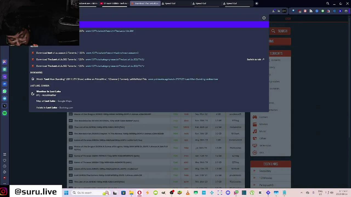
Task: Open sidebar workspaces grid icon
Action: (x=4, y=154)
